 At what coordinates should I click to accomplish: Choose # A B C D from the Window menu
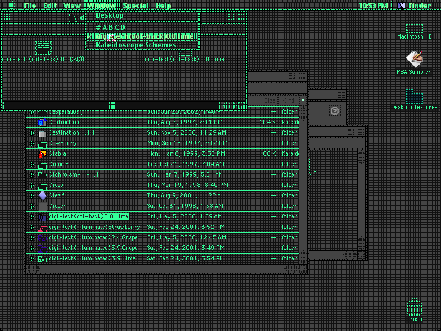pos(142,27)
